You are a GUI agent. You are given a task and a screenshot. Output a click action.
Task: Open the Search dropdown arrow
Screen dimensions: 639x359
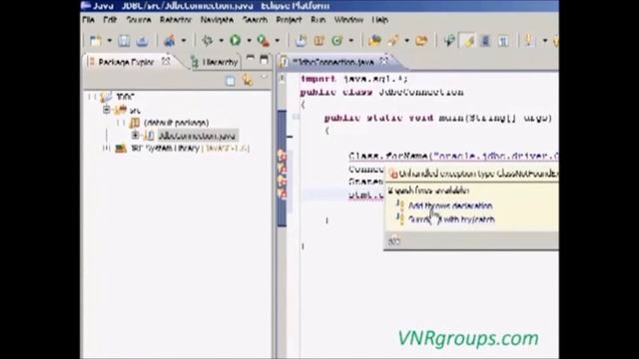tap(406, 41)
